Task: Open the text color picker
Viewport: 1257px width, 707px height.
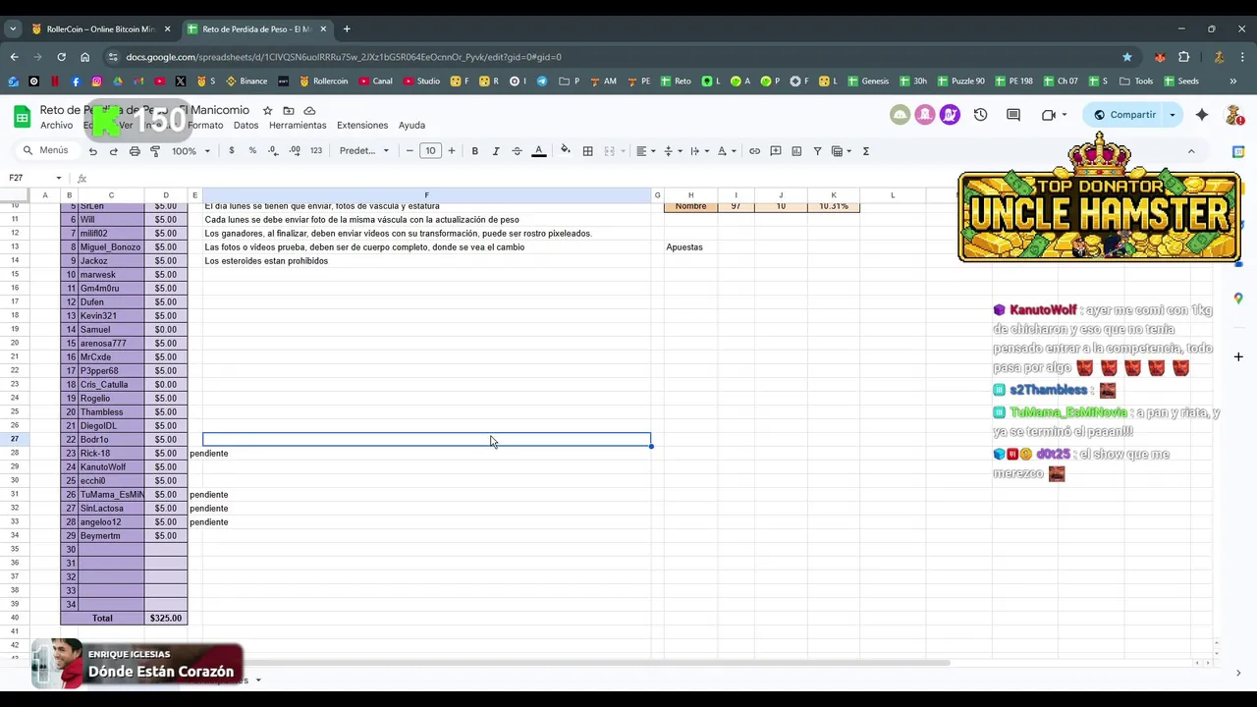Action: tap(538, 151)
